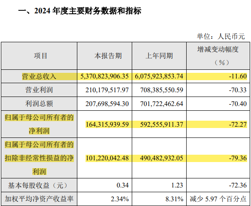The width and height of the screenshot is (251, 206).
Task: Click the 基本每股收益（元）row label
Action: click(x=38, y=186)
